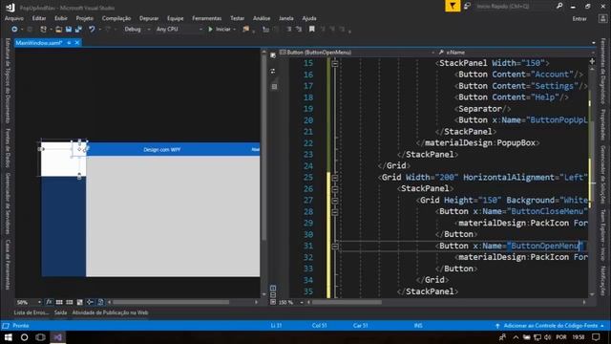Screen dimensions: 611x344
Task: Open the Arquivo menu
Action: (14, 18)
